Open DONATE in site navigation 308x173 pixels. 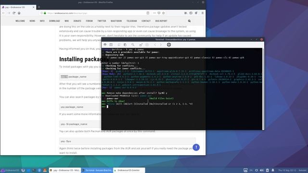click(x=77, y=21)
